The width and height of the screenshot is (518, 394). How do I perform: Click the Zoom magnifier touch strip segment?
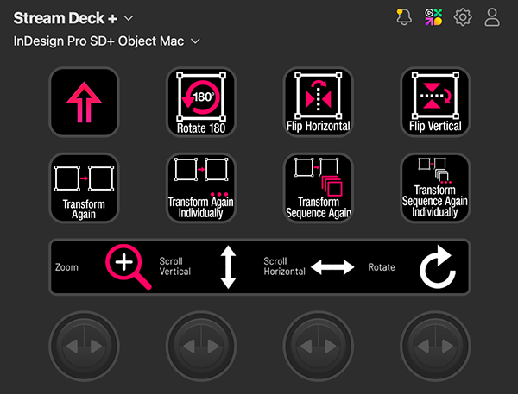click(x=104, y=267)
